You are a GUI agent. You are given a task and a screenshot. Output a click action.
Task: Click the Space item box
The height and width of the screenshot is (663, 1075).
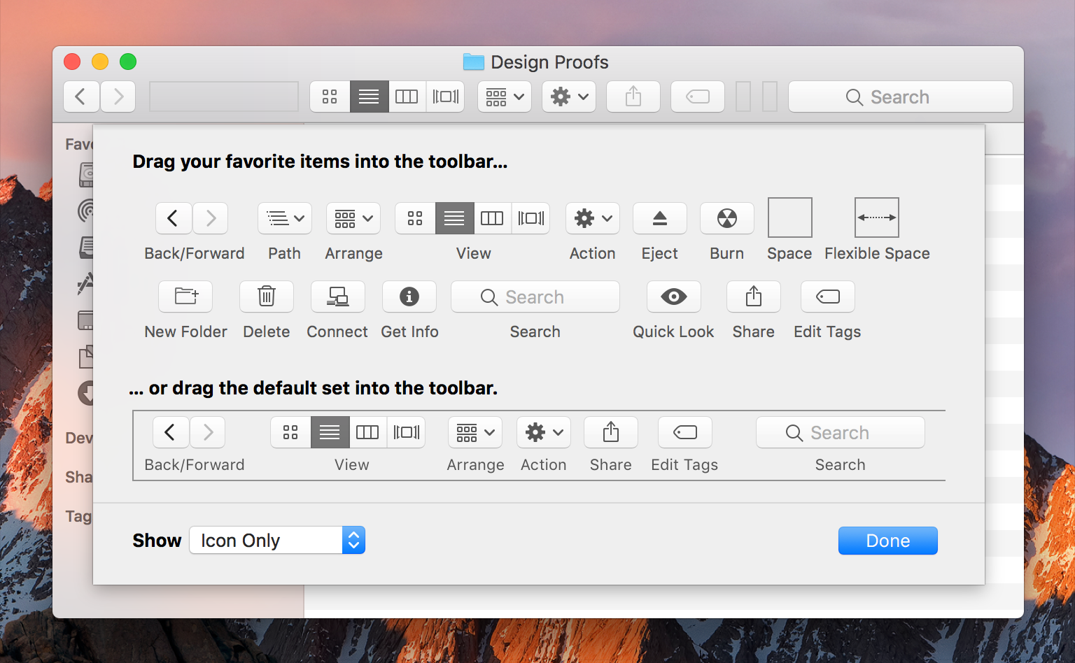790,218
